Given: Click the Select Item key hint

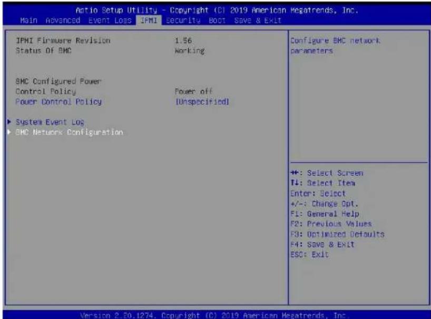Looking at the screenshot, I should point(322,183).
